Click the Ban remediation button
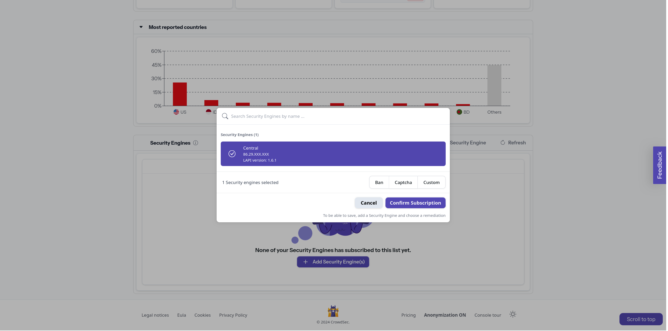The width and height of the screenshot is (668, 331). point(379,182)
